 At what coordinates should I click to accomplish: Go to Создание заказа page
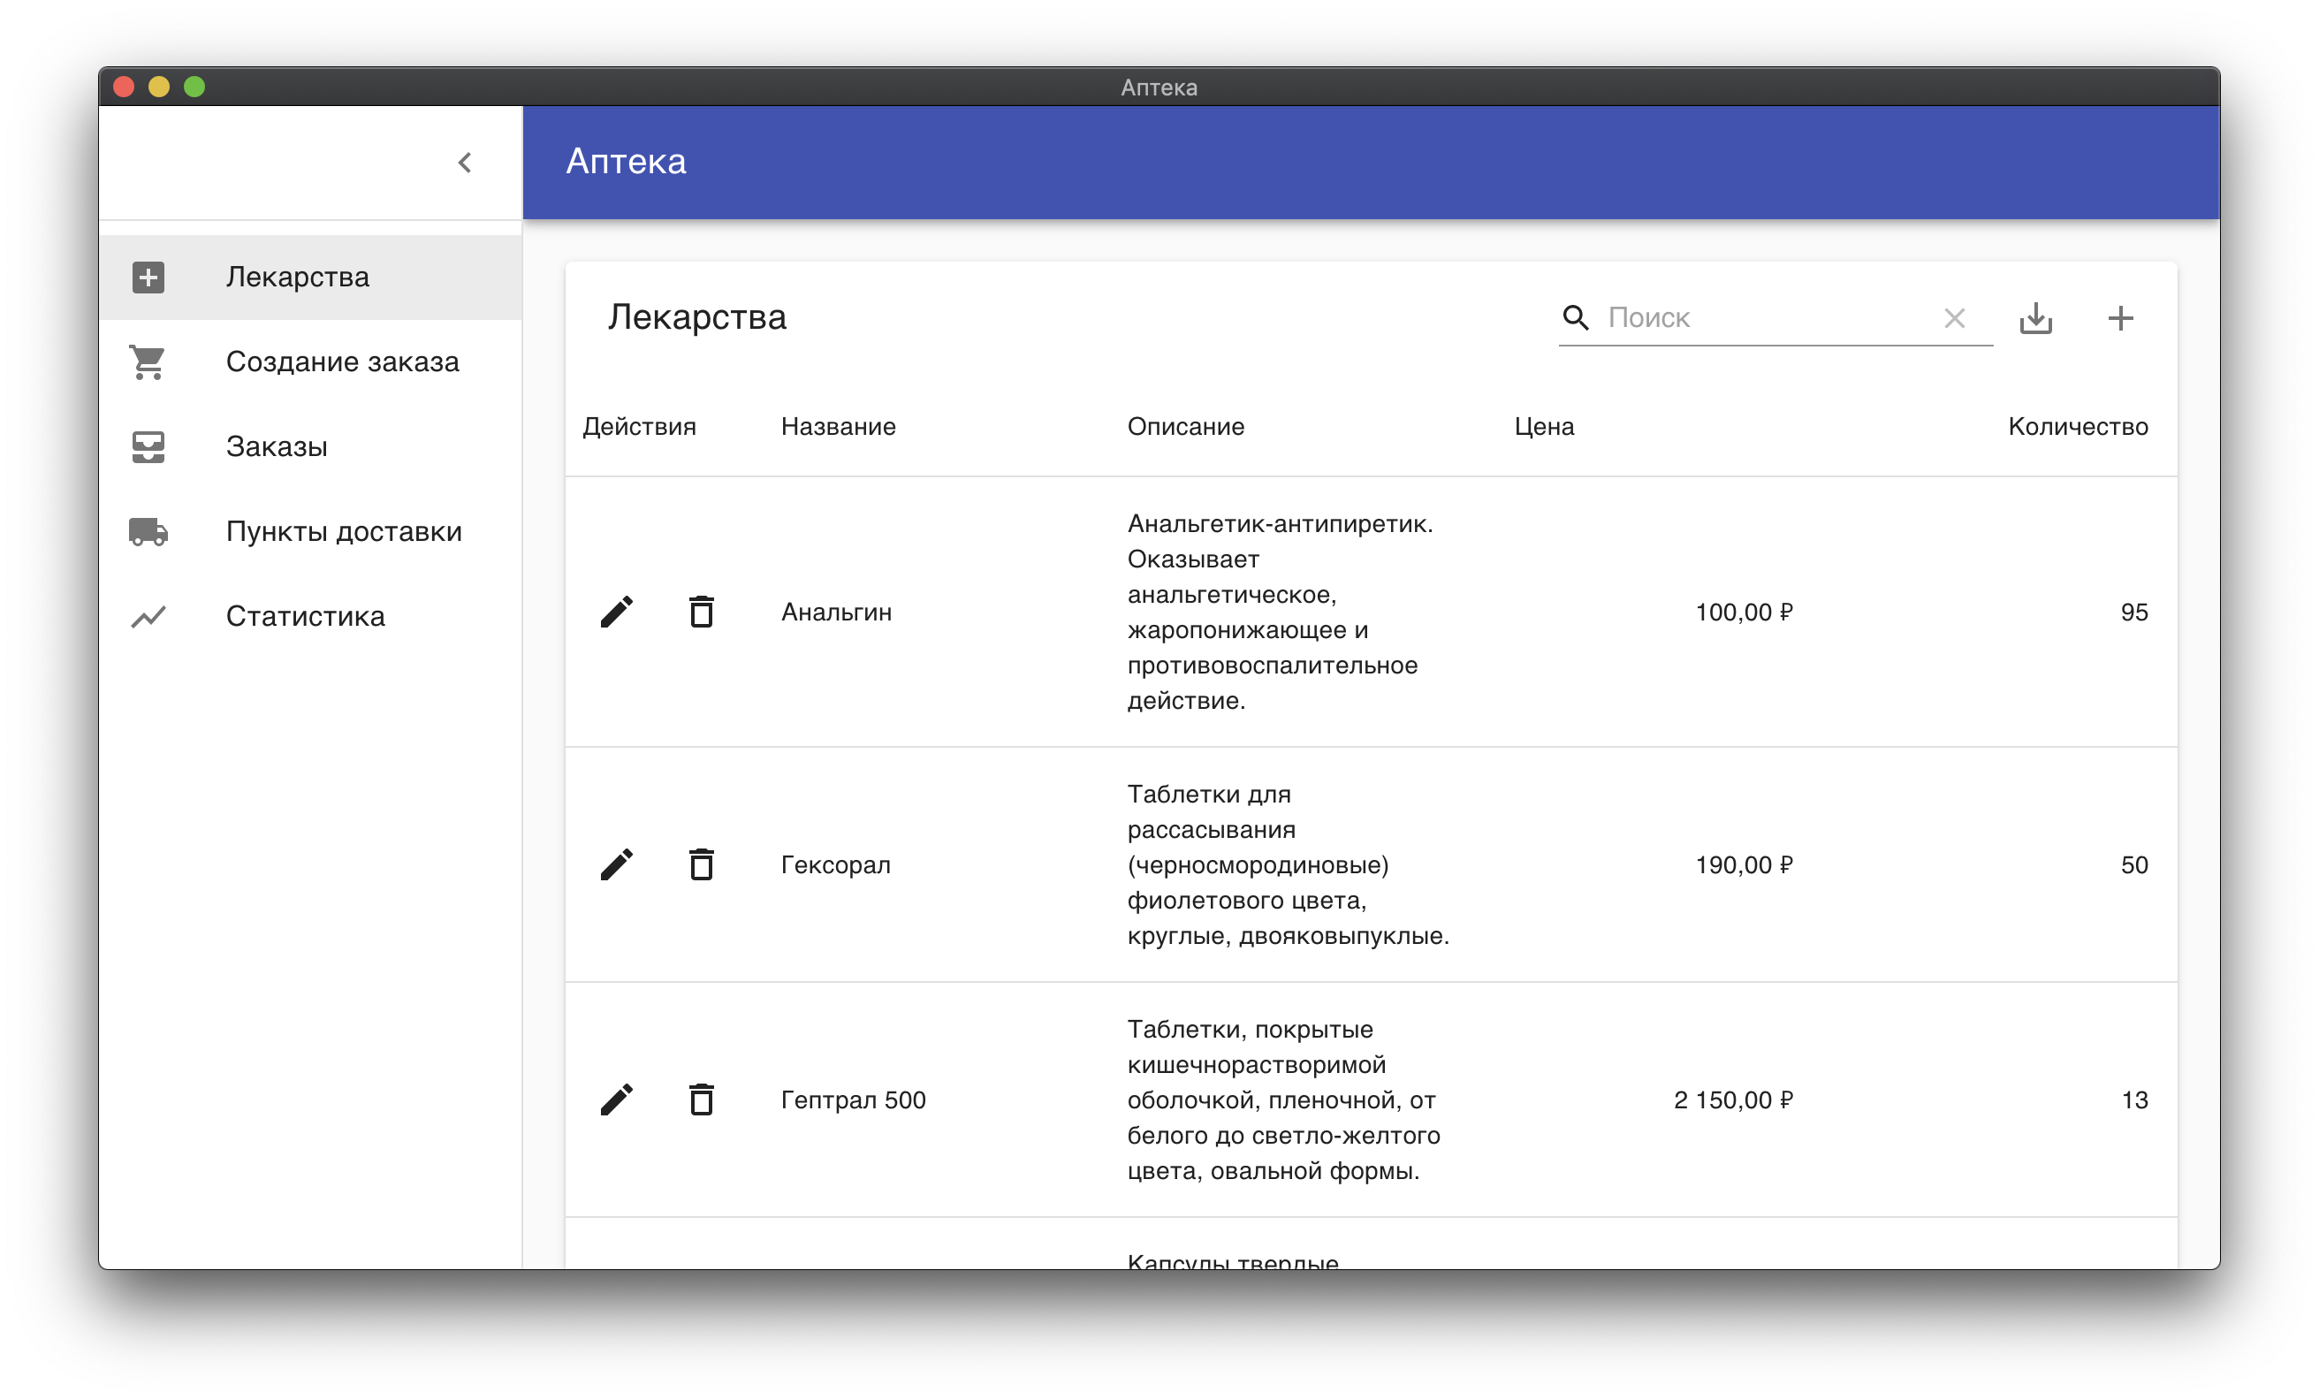tap(342, 361)
